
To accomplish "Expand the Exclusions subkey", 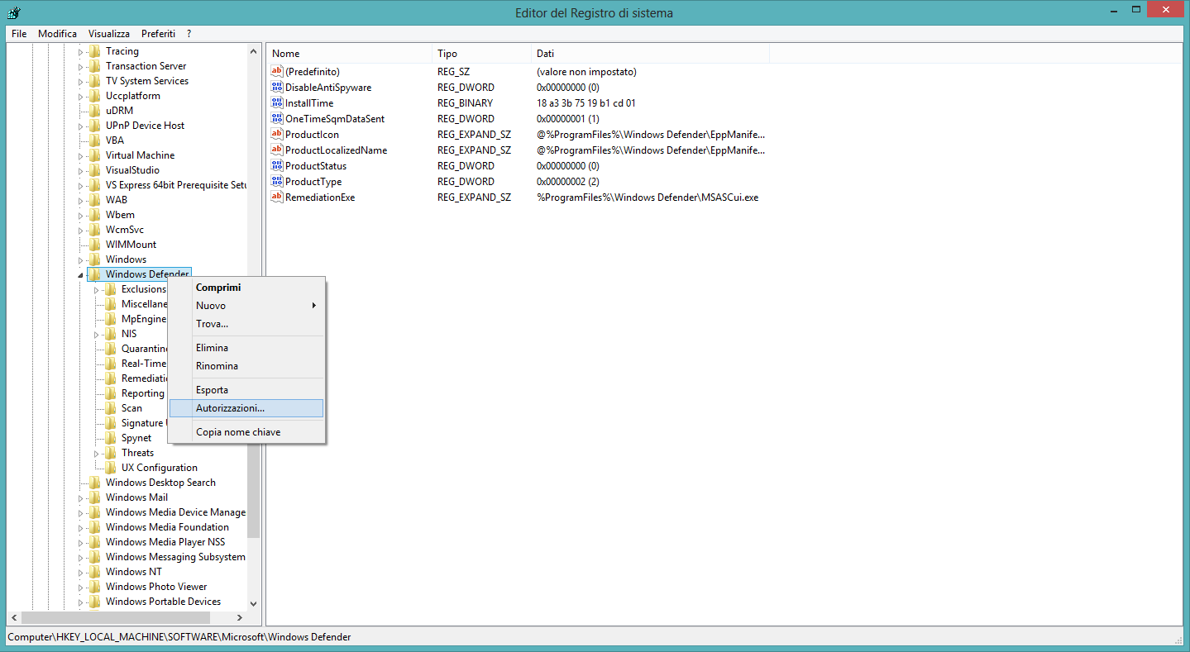I will (x=97, y=290).
